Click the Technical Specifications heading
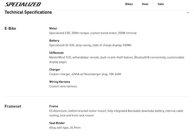Screen dimensions: 194x137 (x=28, y=12)
